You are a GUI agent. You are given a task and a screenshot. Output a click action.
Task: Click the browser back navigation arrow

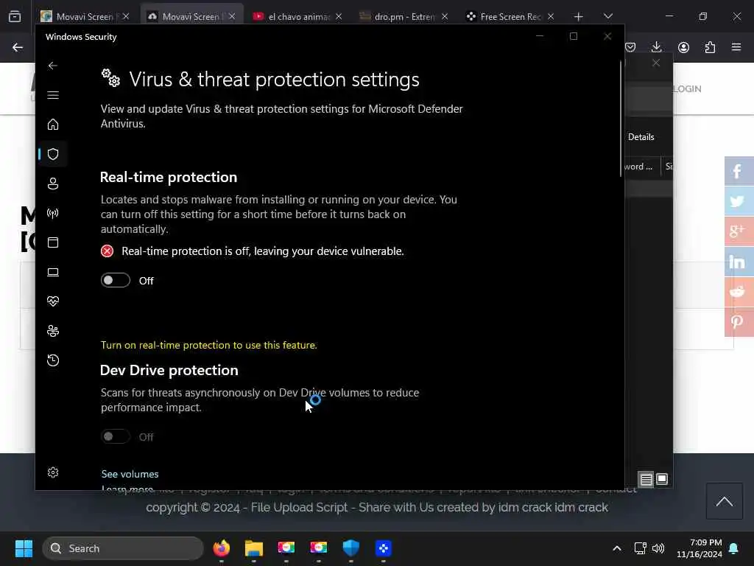coord(18,47)
